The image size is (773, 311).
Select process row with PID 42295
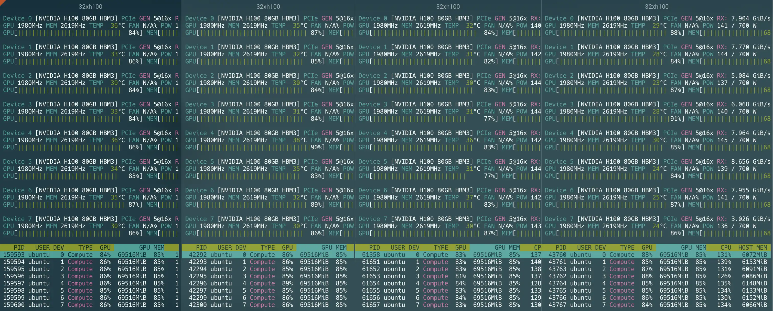click(x=268, y=276)
